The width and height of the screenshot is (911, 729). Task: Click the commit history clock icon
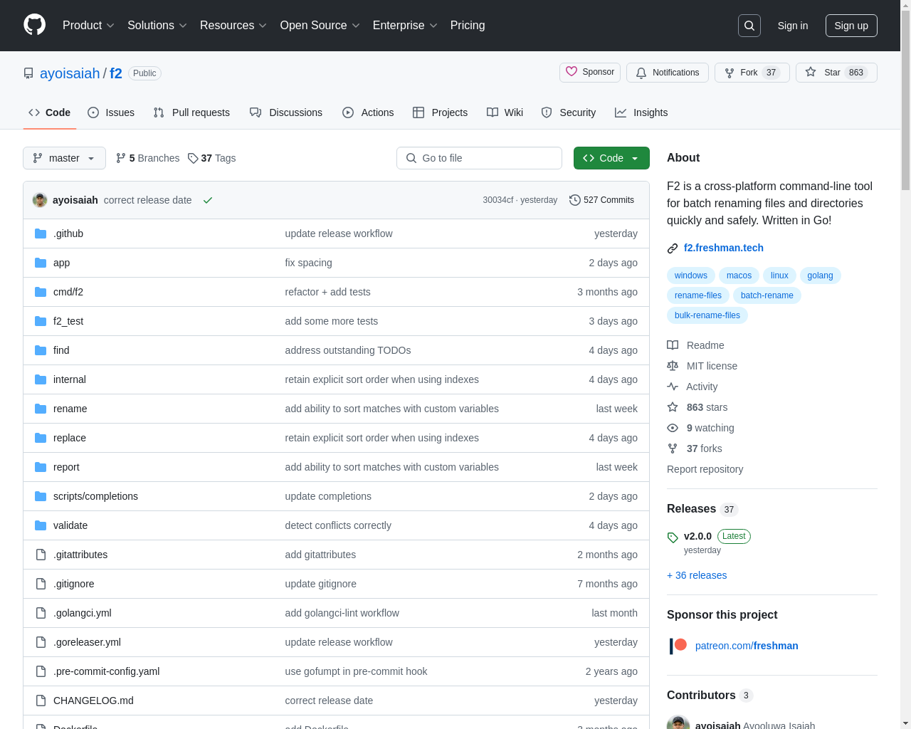point(575,200)
